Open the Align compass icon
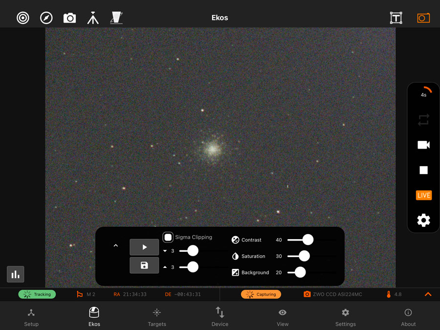 [46, 18]
